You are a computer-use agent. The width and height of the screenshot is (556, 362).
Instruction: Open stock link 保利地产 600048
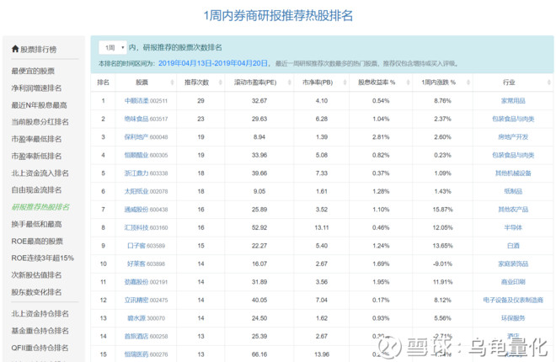point(146,136)
